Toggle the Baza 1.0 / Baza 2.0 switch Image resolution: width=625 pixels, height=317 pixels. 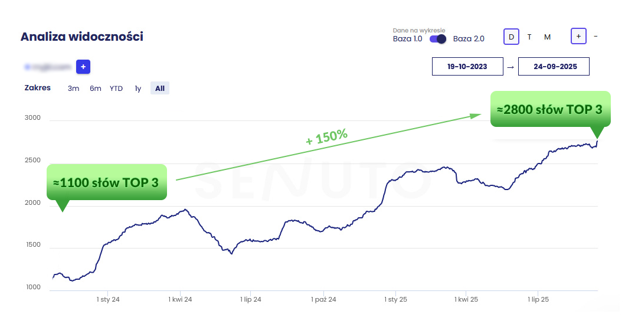click(438, 39)
